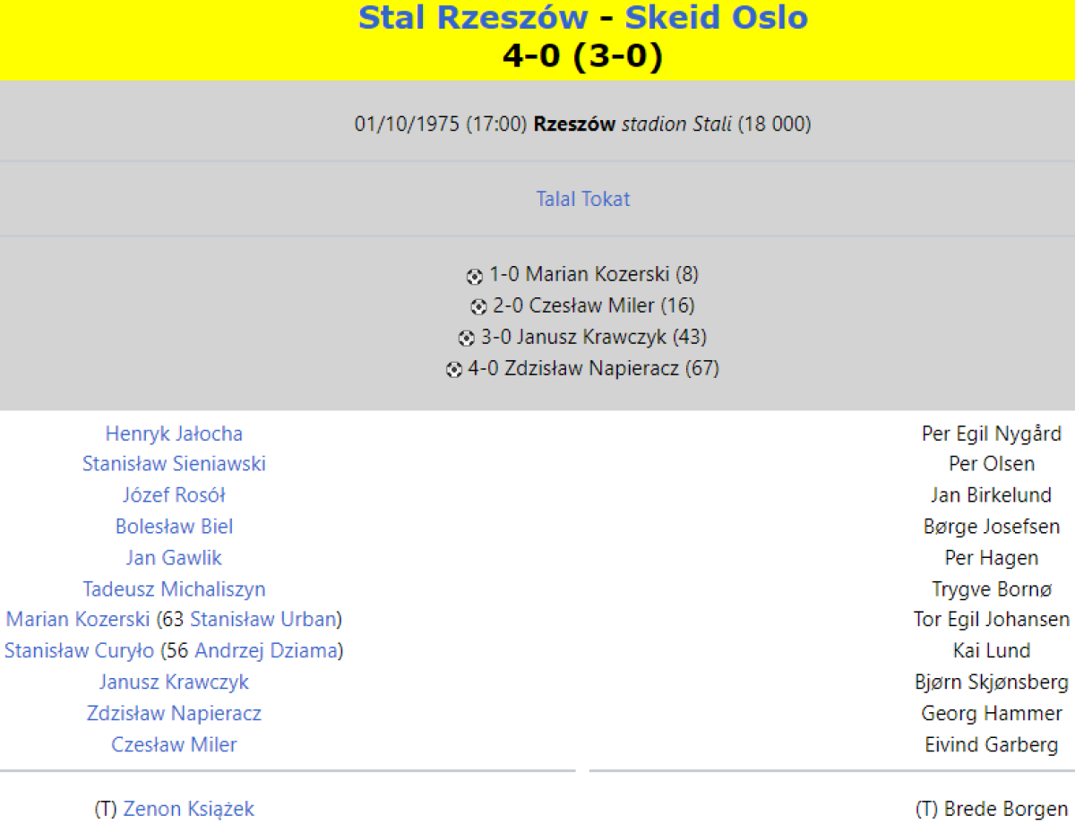Click the soccer ball icon beside 1-0 goal

[x=475, y=276]
